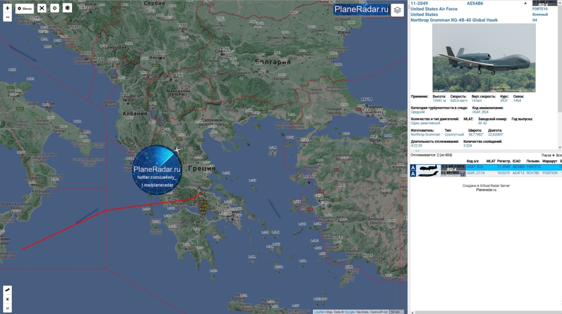Pause tracking via Пауза link
The width and height of the screenshot is (562, 314).
[546, 155]
